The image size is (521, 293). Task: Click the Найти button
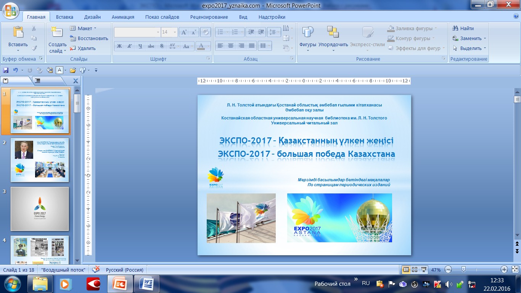tap(463, 28)
